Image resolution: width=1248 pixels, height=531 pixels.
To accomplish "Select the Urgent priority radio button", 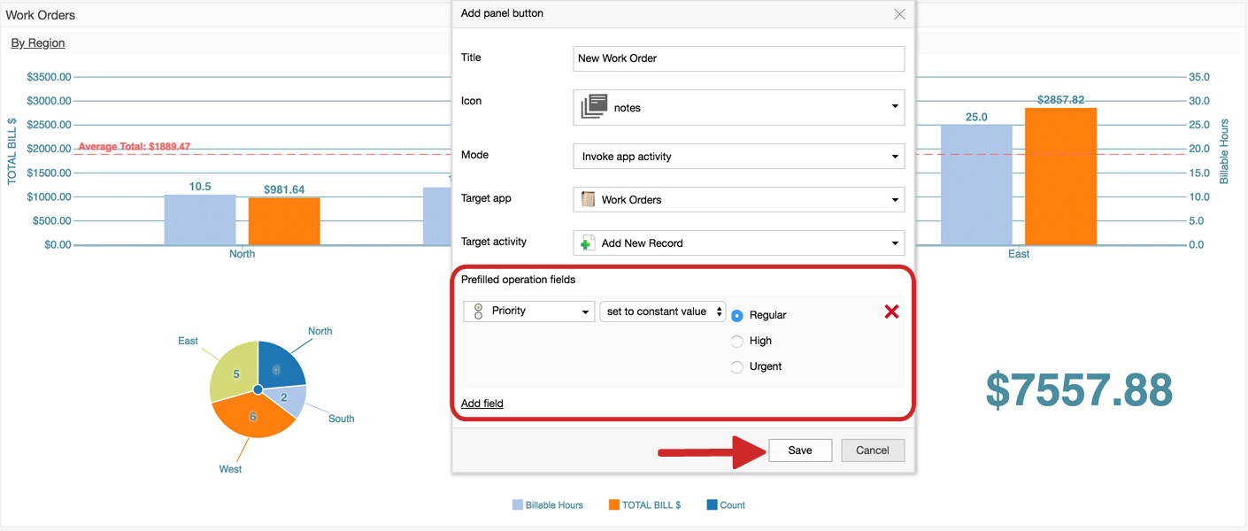I will tap(737, 367).
